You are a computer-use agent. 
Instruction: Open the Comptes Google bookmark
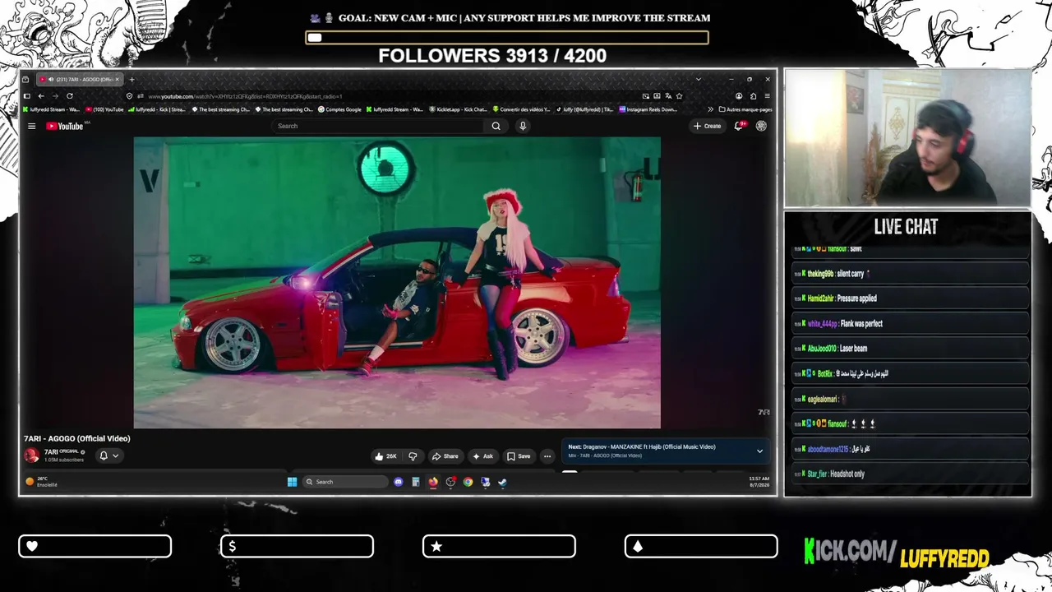tap(339, 109)
